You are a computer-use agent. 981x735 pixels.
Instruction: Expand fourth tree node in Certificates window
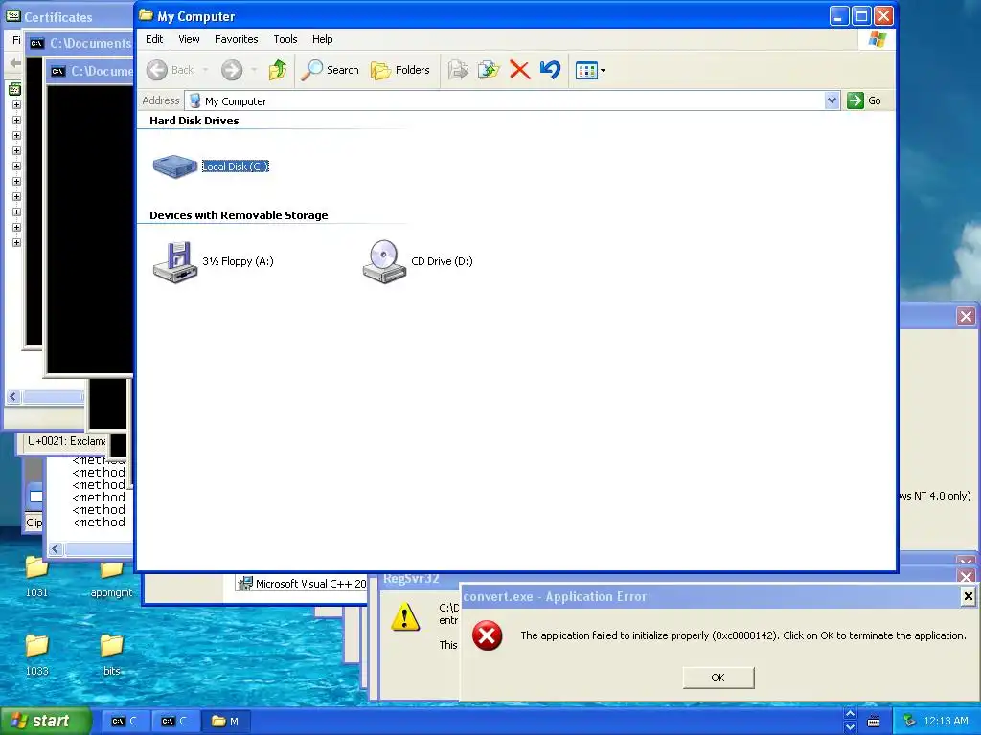[x=16, y=150]
